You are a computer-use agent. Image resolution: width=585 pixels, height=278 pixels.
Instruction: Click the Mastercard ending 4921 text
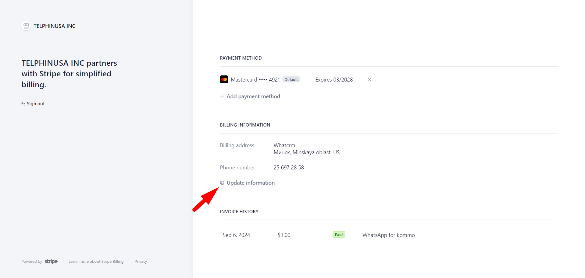tap(255, 80)
